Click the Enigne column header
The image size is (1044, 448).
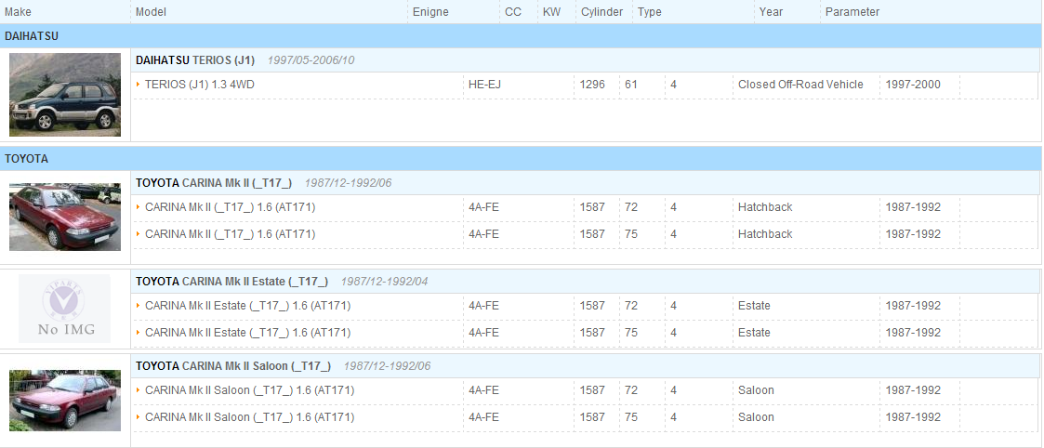pyautogui.click(x=430, y=12)
